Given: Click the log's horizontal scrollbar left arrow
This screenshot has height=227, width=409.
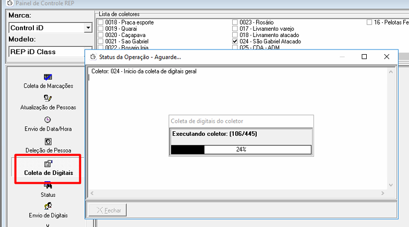Looking at the screenshot, I should 92,193.
